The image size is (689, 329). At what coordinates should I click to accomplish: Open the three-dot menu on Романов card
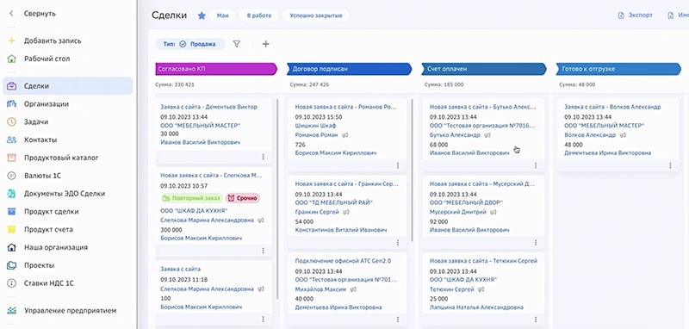click(398, 165)
